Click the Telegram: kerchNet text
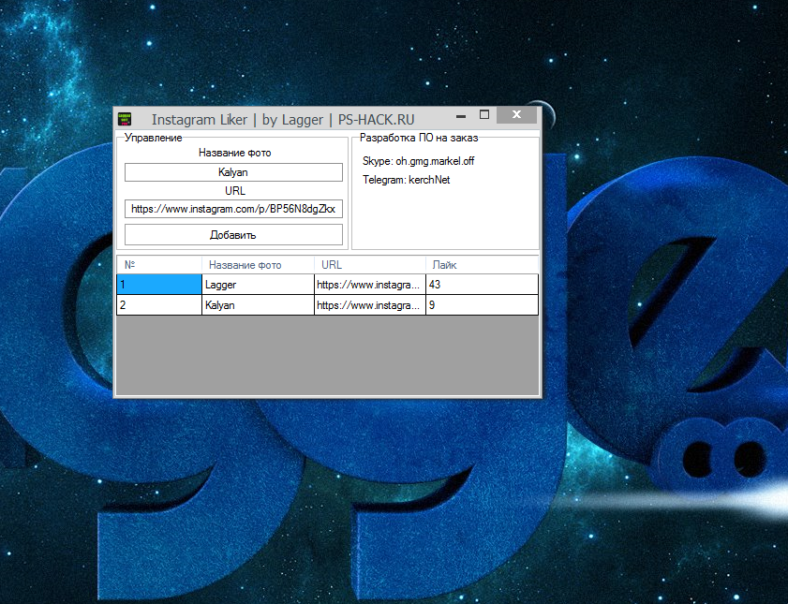 coord(406,180)
